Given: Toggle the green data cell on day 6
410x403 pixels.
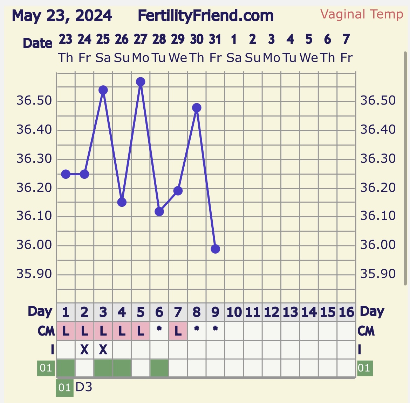Looking at the screenshot, I should [x=159, y=368].
